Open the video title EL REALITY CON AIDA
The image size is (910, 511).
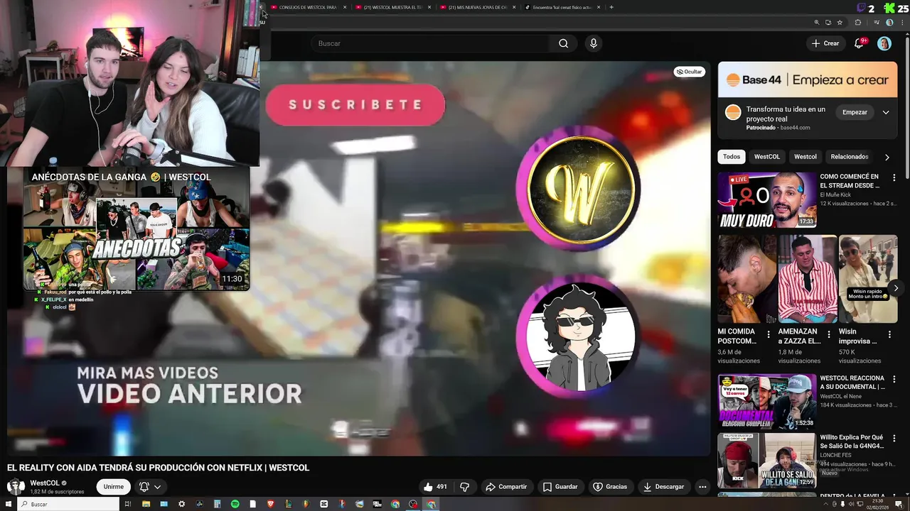158,468
